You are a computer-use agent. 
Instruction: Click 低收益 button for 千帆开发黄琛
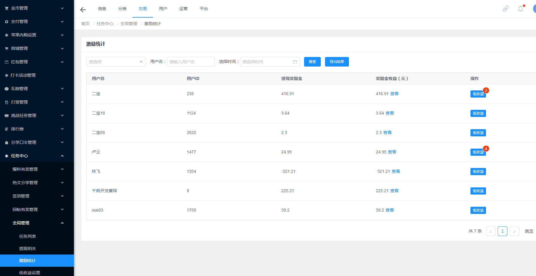(478, 191)
